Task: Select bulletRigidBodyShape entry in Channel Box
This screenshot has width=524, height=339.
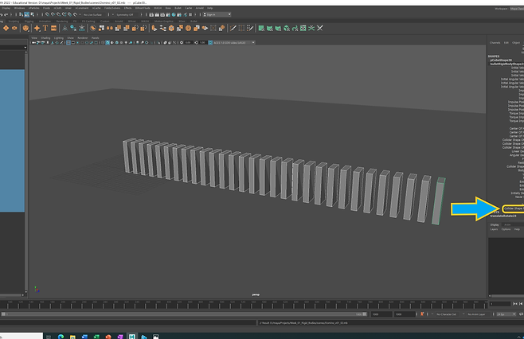Action: click(x=506, y=64)
